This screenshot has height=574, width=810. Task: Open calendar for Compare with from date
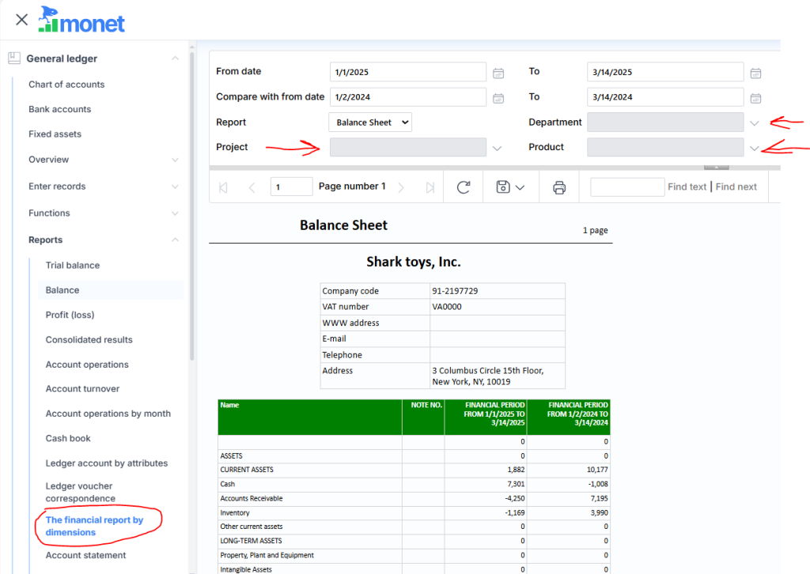(498, 98)
